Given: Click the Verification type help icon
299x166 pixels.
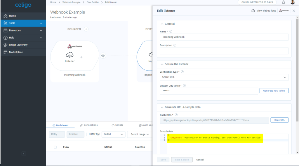Looking at the screenshot, I should click(182, 72).
